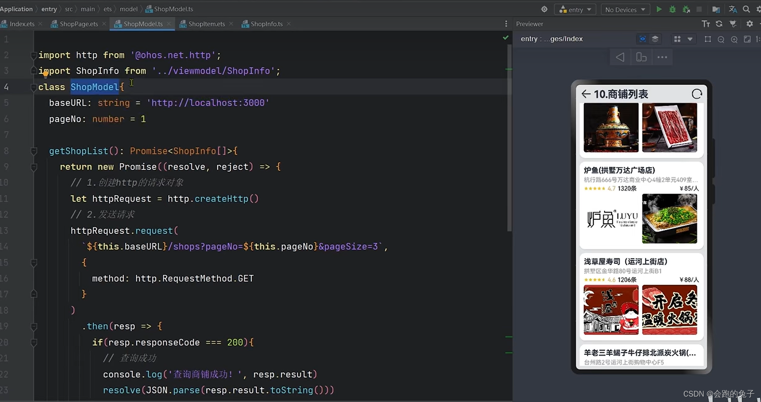
Task: Open the entry run configuration dropdown
Action: (x=575, y=9)
